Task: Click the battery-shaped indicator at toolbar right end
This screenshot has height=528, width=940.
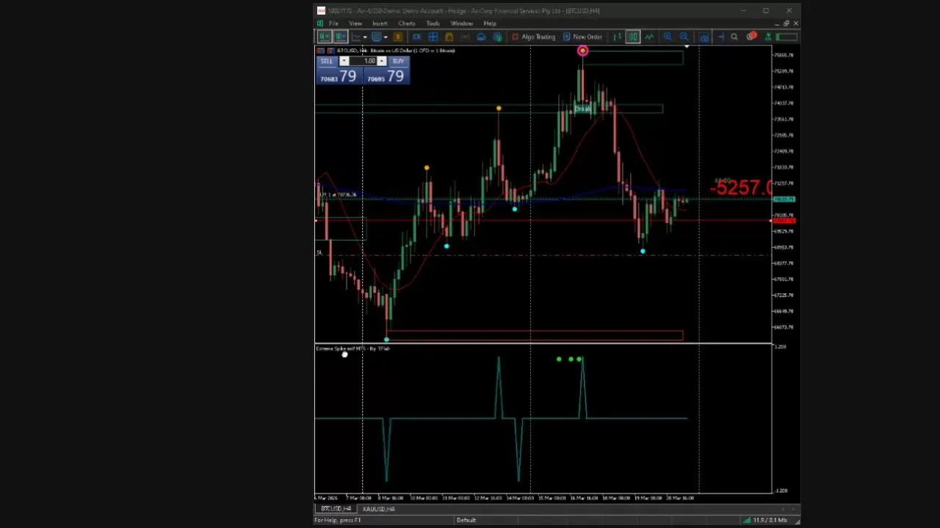Action: tap(787, 37)
